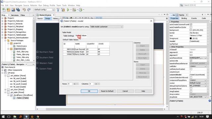
Task: Open the Refactor menu
Action: click(x=34, y=5)
